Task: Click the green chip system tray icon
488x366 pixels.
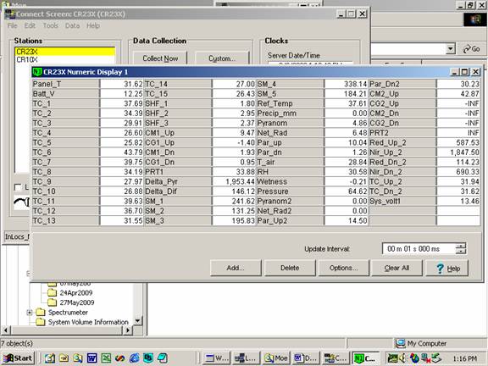Action: 392,358
